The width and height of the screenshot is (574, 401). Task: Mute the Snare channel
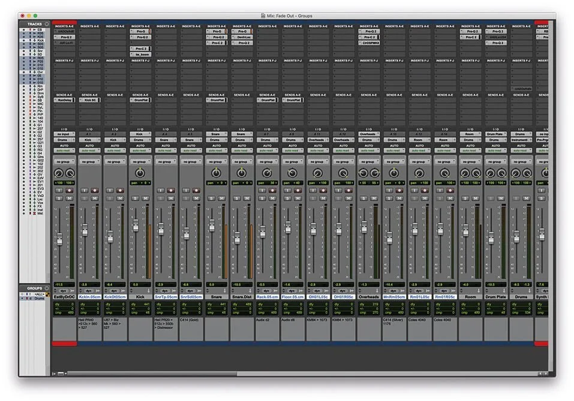click(x=221, y=199)
